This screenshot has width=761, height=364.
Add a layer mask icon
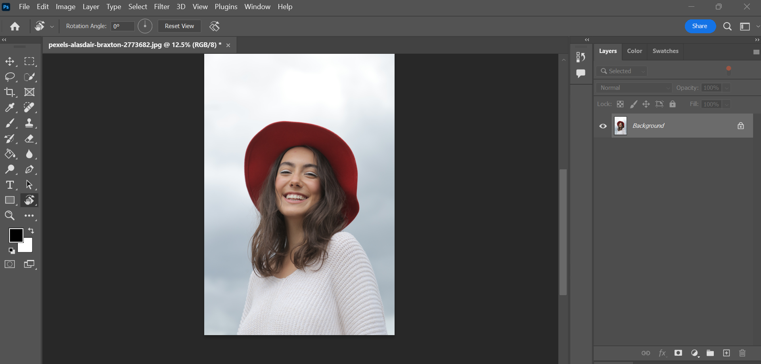pyautogui.click(x=678, y=353)
